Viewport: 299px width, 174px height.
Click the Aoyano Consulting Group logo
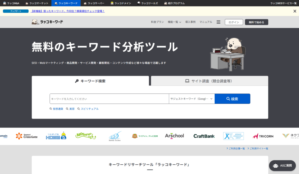click(x=233, y=136)
